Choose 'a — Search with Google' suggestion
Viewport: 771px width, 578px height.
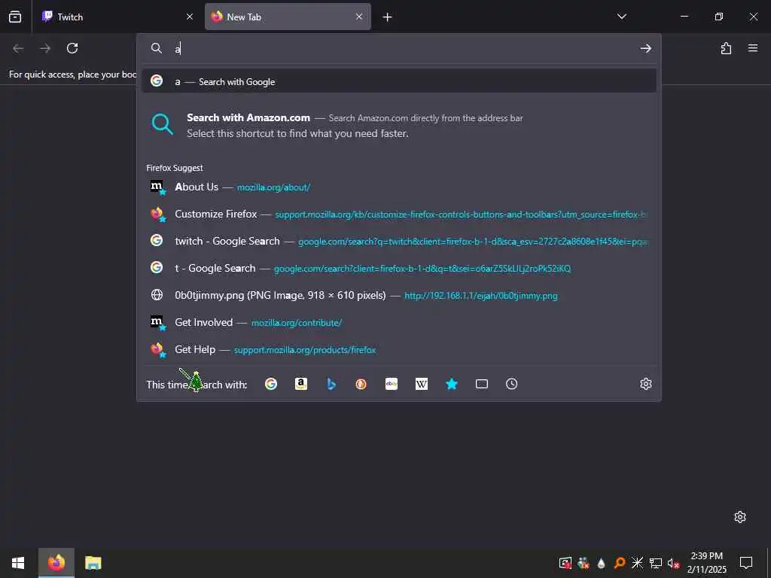(x=399, y=81)
